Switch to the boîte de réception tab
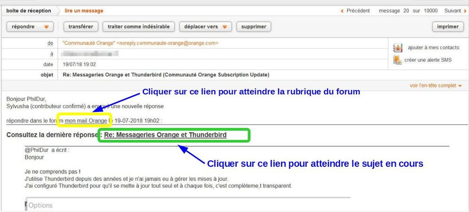 point(29,11)
